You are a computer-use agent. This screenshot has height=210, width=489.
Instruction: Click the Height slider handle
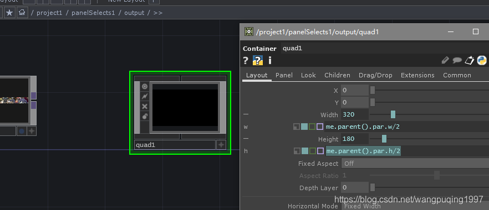click(384, 139)
